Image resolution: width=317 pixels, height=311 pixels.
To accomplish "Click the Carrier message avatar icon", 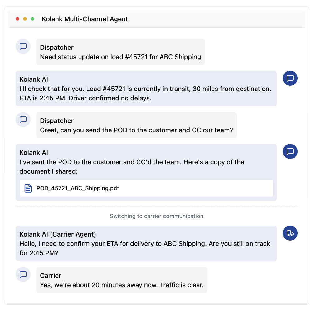I will click(x=23, y=274).
